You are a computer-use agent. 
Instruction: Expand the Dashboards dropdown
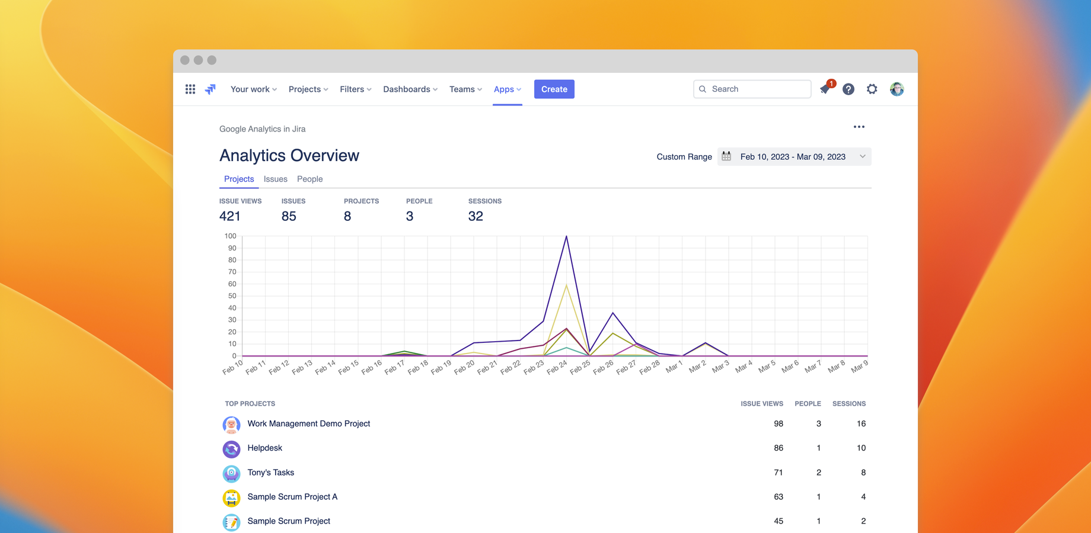click(x=410, y=89)
